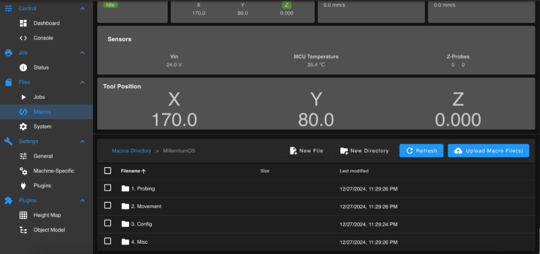Collapse the Control section chevron
540x254 pixels.
82,8
